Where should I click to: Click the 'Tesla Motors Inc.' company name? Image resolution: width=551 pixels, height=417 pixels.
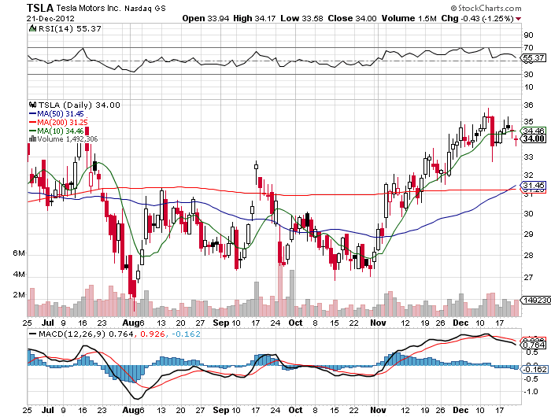(88, 8)
